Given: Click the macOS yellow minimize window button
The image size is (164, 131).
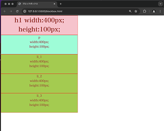Looking at the screenshot, I should [x=9, y=4].
